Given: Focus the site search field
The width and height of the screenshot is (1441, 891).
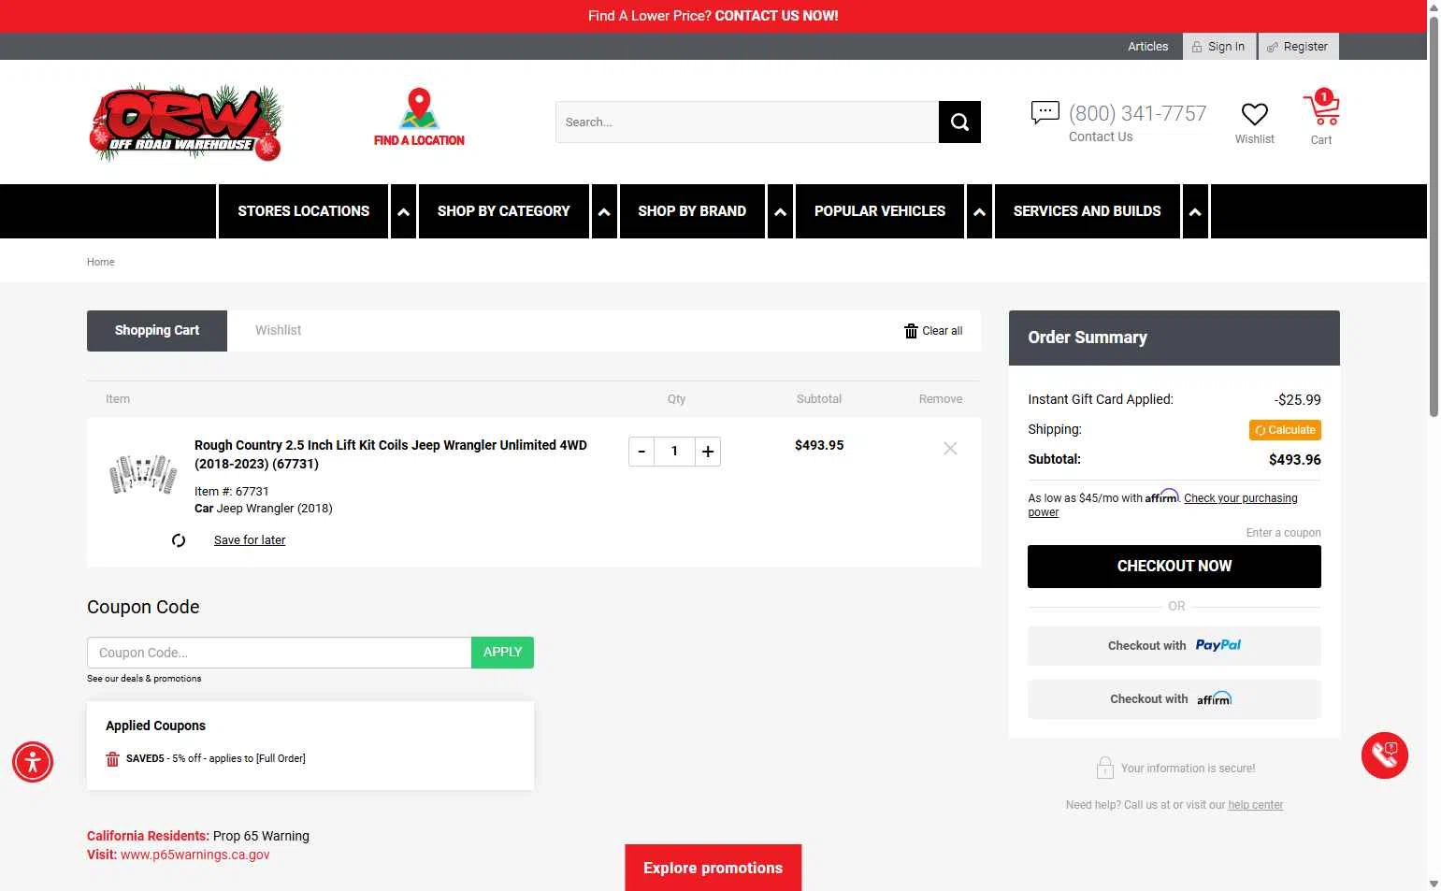Looking at the screenshot, I should pyautogui.click(x=747, y=122).
